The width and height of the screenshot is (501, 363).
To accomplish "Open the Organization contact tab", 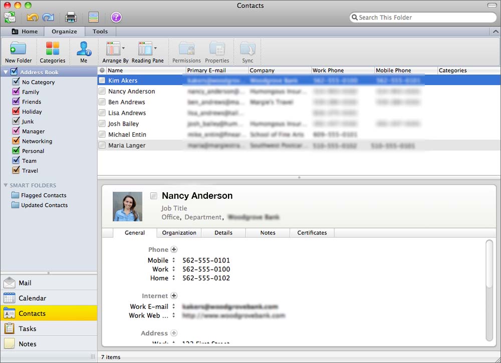I will pos(179,233).
